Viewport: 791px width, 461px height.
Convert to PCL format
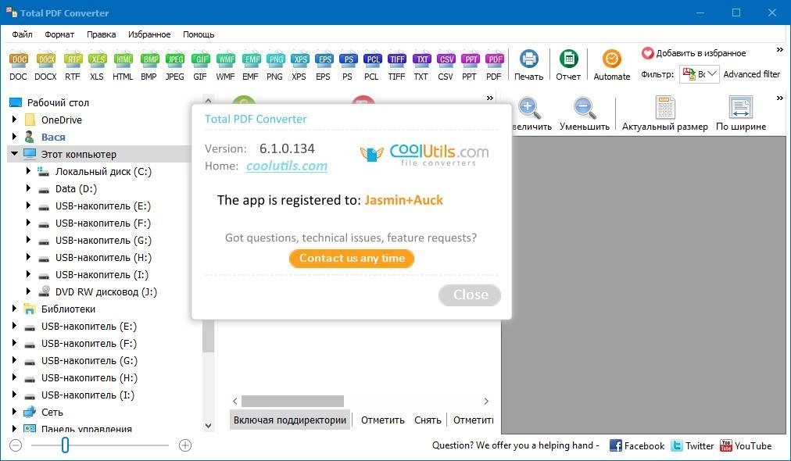tap(372, 66)
